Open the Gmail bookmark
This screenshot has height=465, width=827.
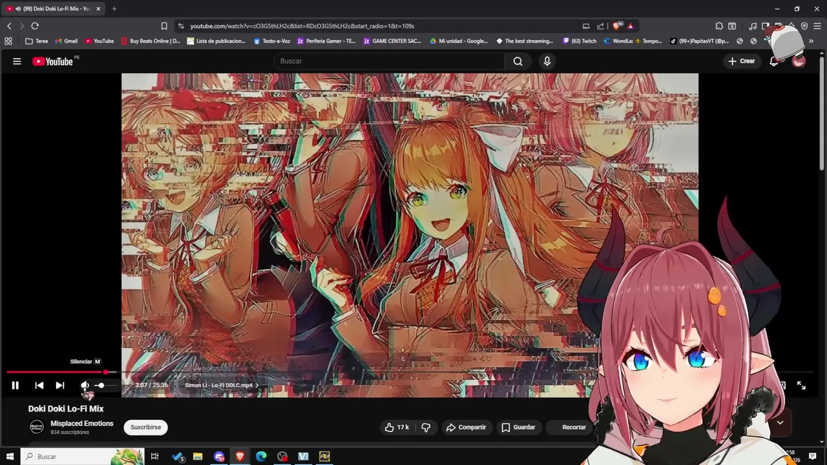66,41
